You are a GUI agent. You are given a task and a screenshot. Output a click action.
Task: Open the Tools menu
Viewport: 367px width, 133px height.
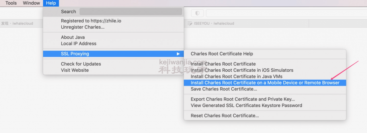[11, 3]
